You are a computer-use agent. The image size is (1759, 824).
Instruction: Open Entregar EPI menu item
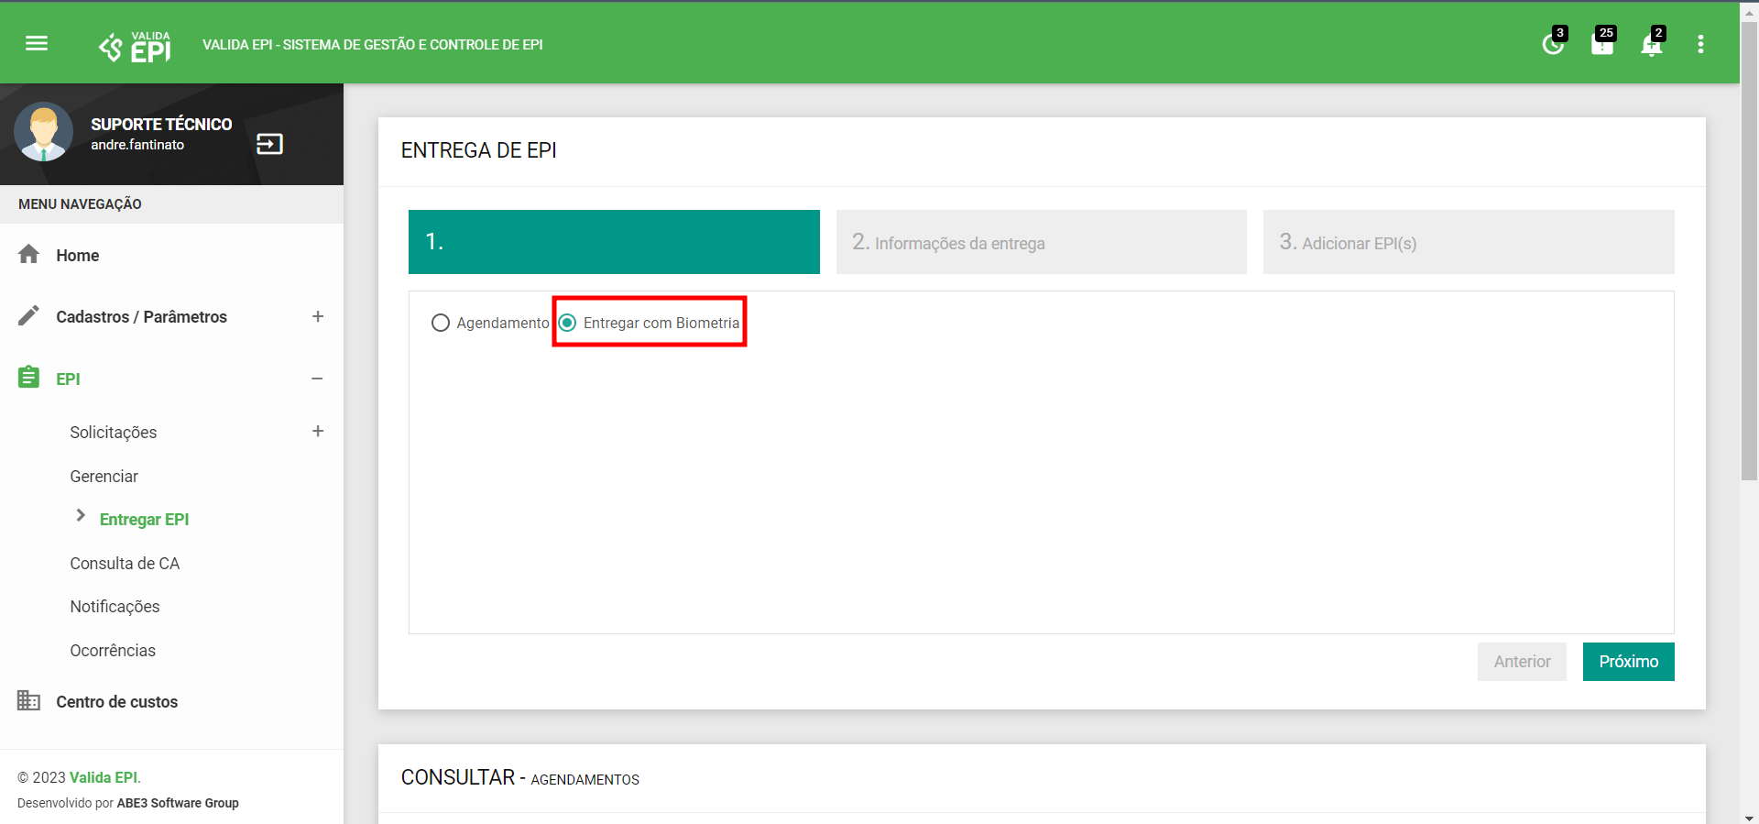145,520
